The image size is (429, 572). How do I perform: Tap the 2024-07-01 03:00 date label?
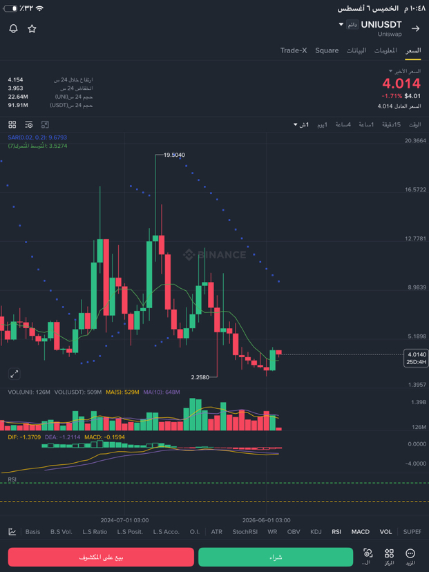[x=124, y=519]
